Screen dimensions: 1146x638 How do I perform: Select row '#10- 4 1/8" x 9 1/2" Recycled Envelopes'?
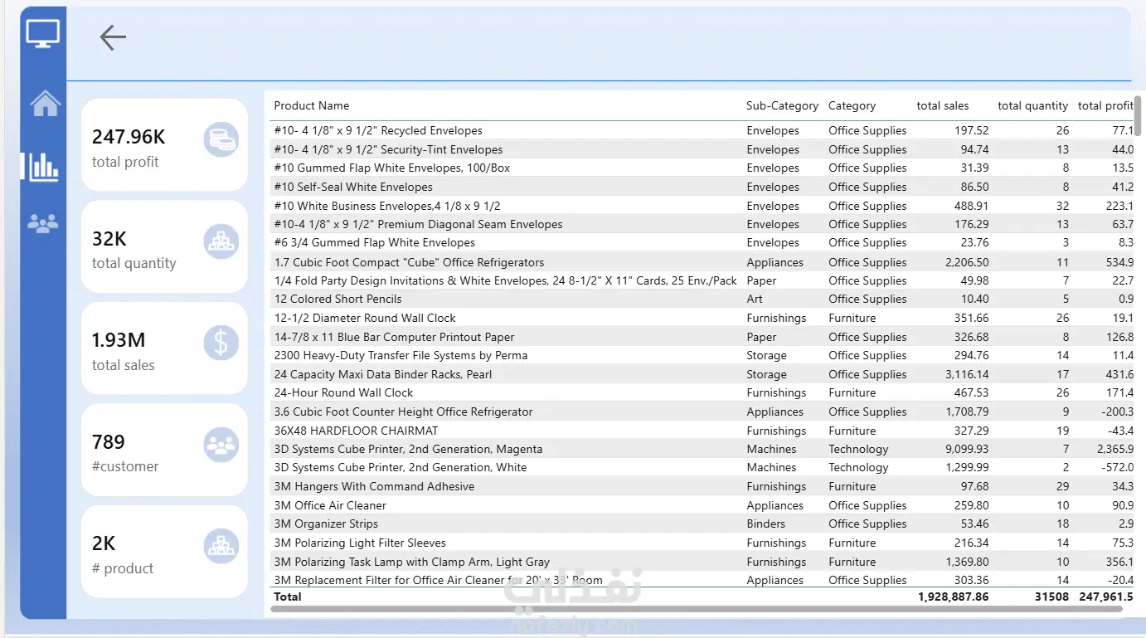coord(703,130)
